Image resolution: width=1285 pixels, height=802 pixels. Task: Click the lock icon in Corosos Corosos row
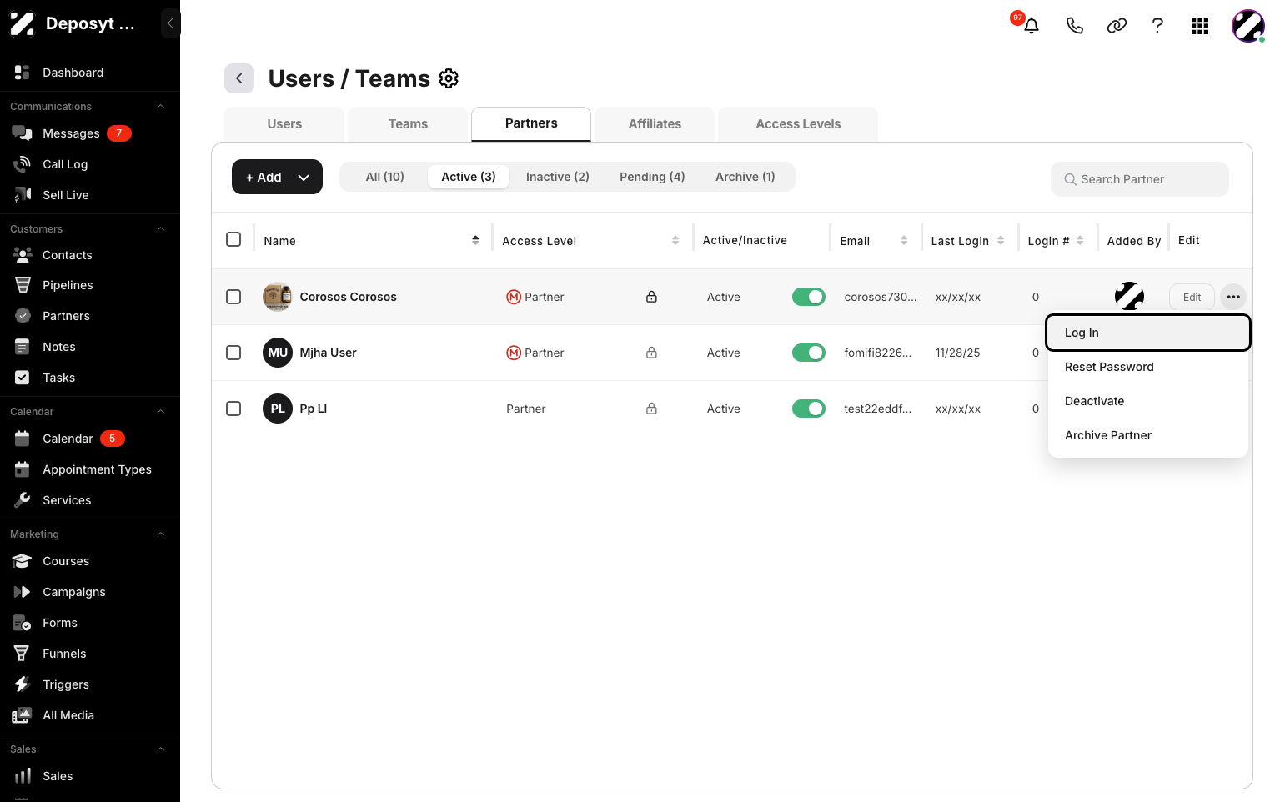pyautogui.click(x=651, y=297)
